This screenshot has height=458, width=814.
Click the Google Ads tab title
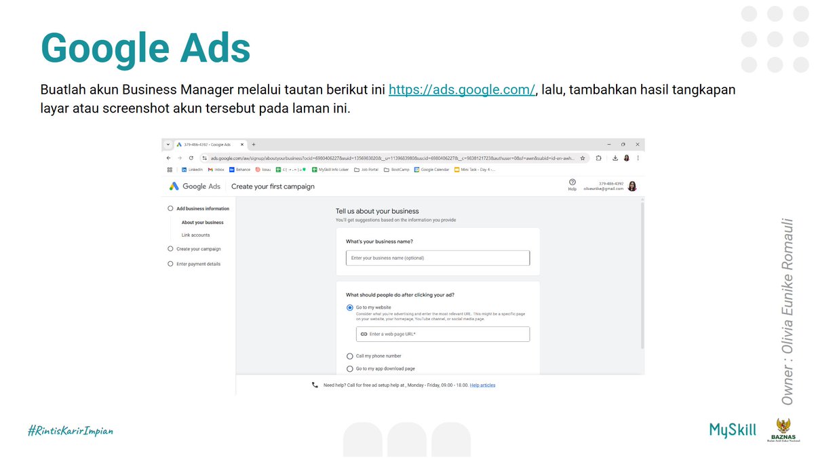point(207,145)
